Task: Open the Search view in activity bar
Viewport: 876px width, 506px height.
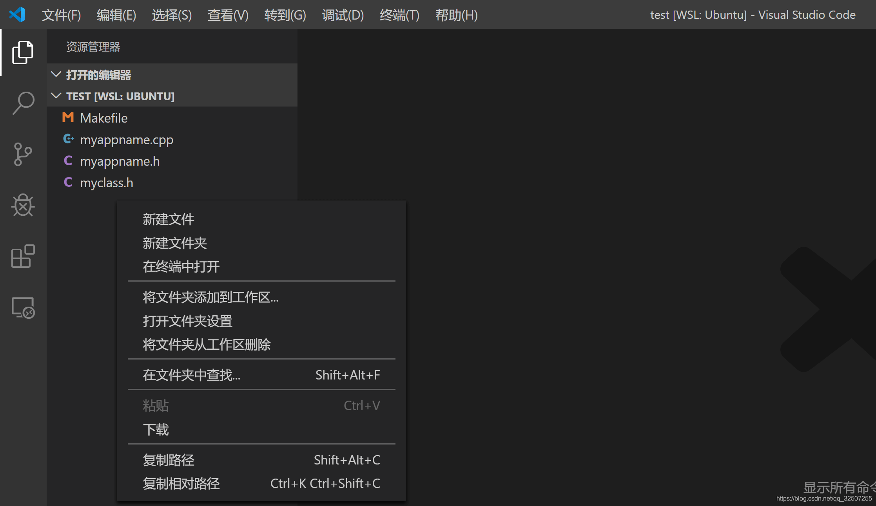Action: [23, 103]
